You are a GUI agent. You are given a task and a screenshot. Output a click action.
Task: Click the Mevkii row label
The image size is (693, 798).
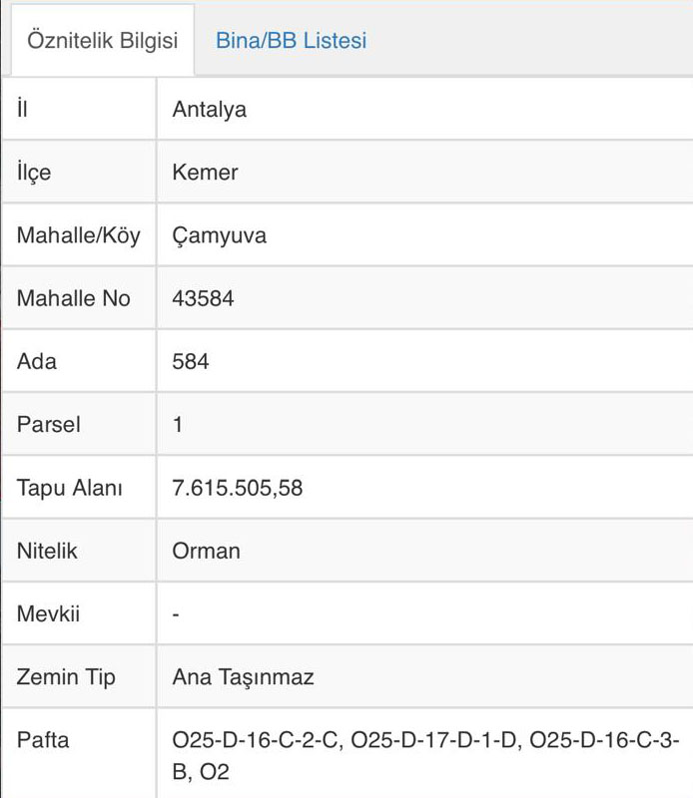click(x=48, y=613)
